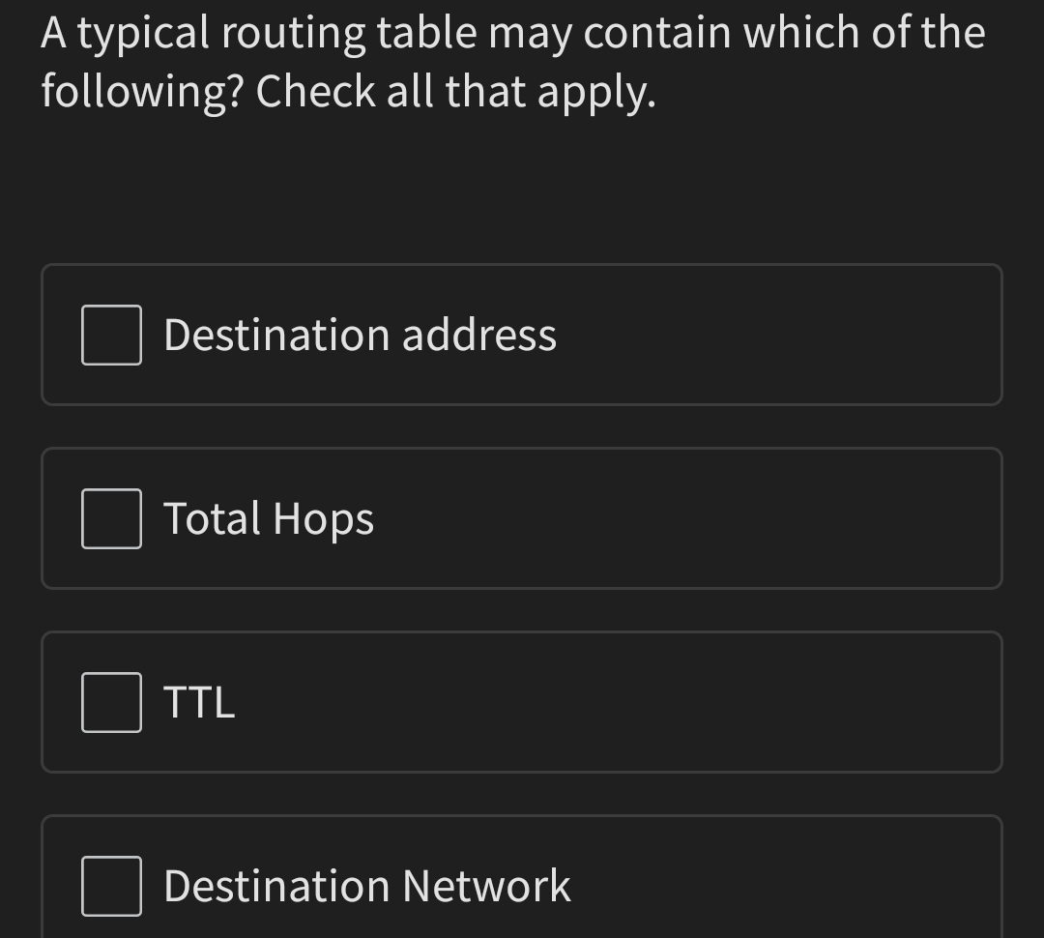Screen dimensions: 1044x938
Task: Click the Total Hops label text
Action: click(269, 518)
